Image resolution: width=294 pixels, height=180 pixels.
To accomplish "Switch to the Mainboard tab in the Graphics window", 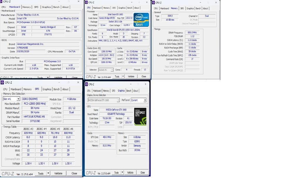I will pyautogui.click(x=97, y=91).
